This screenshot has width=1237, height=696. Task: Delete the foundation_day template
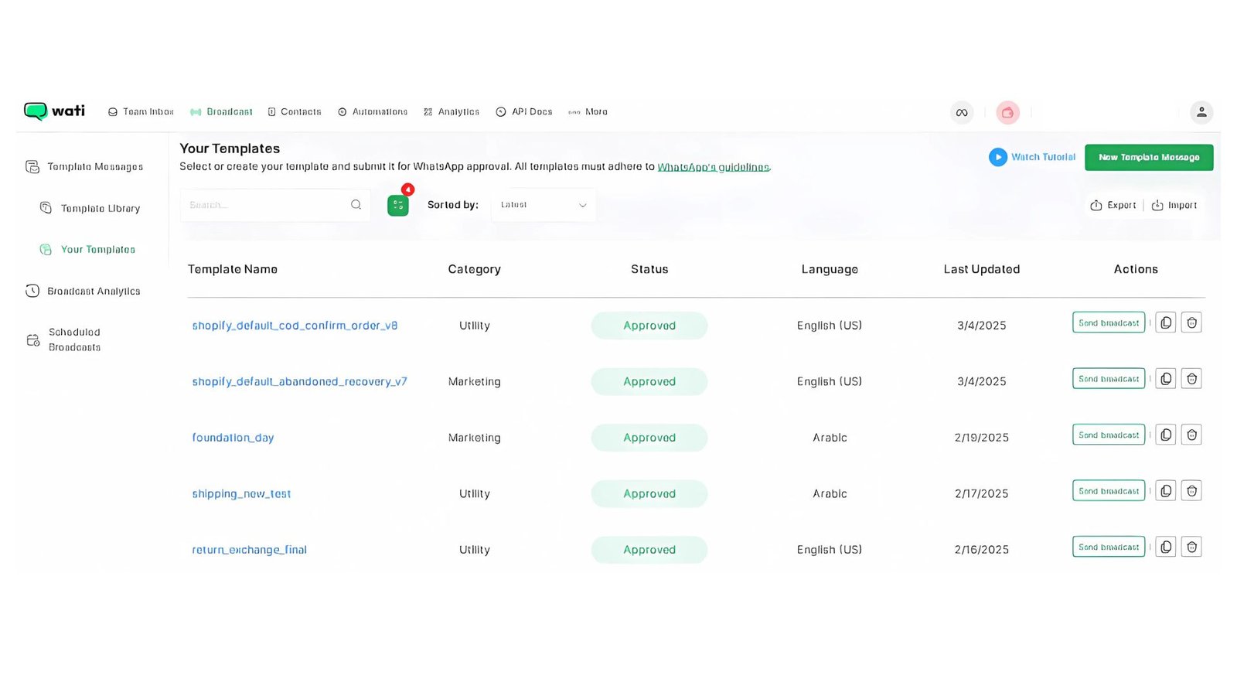1191,435
